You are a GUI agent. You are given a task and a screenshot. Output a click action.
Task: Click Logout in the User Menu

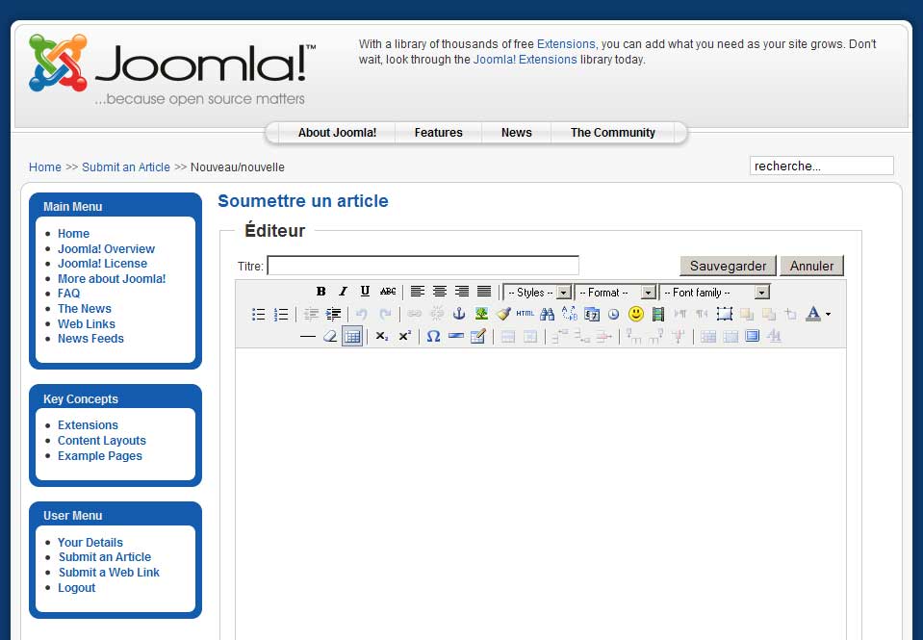(77, 588)
